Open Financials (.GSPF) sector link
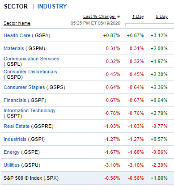 [25, 100]
